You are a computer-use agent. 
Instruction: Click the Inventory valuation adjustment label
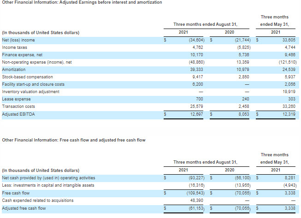pyautogui.click(x=30, y=92)
